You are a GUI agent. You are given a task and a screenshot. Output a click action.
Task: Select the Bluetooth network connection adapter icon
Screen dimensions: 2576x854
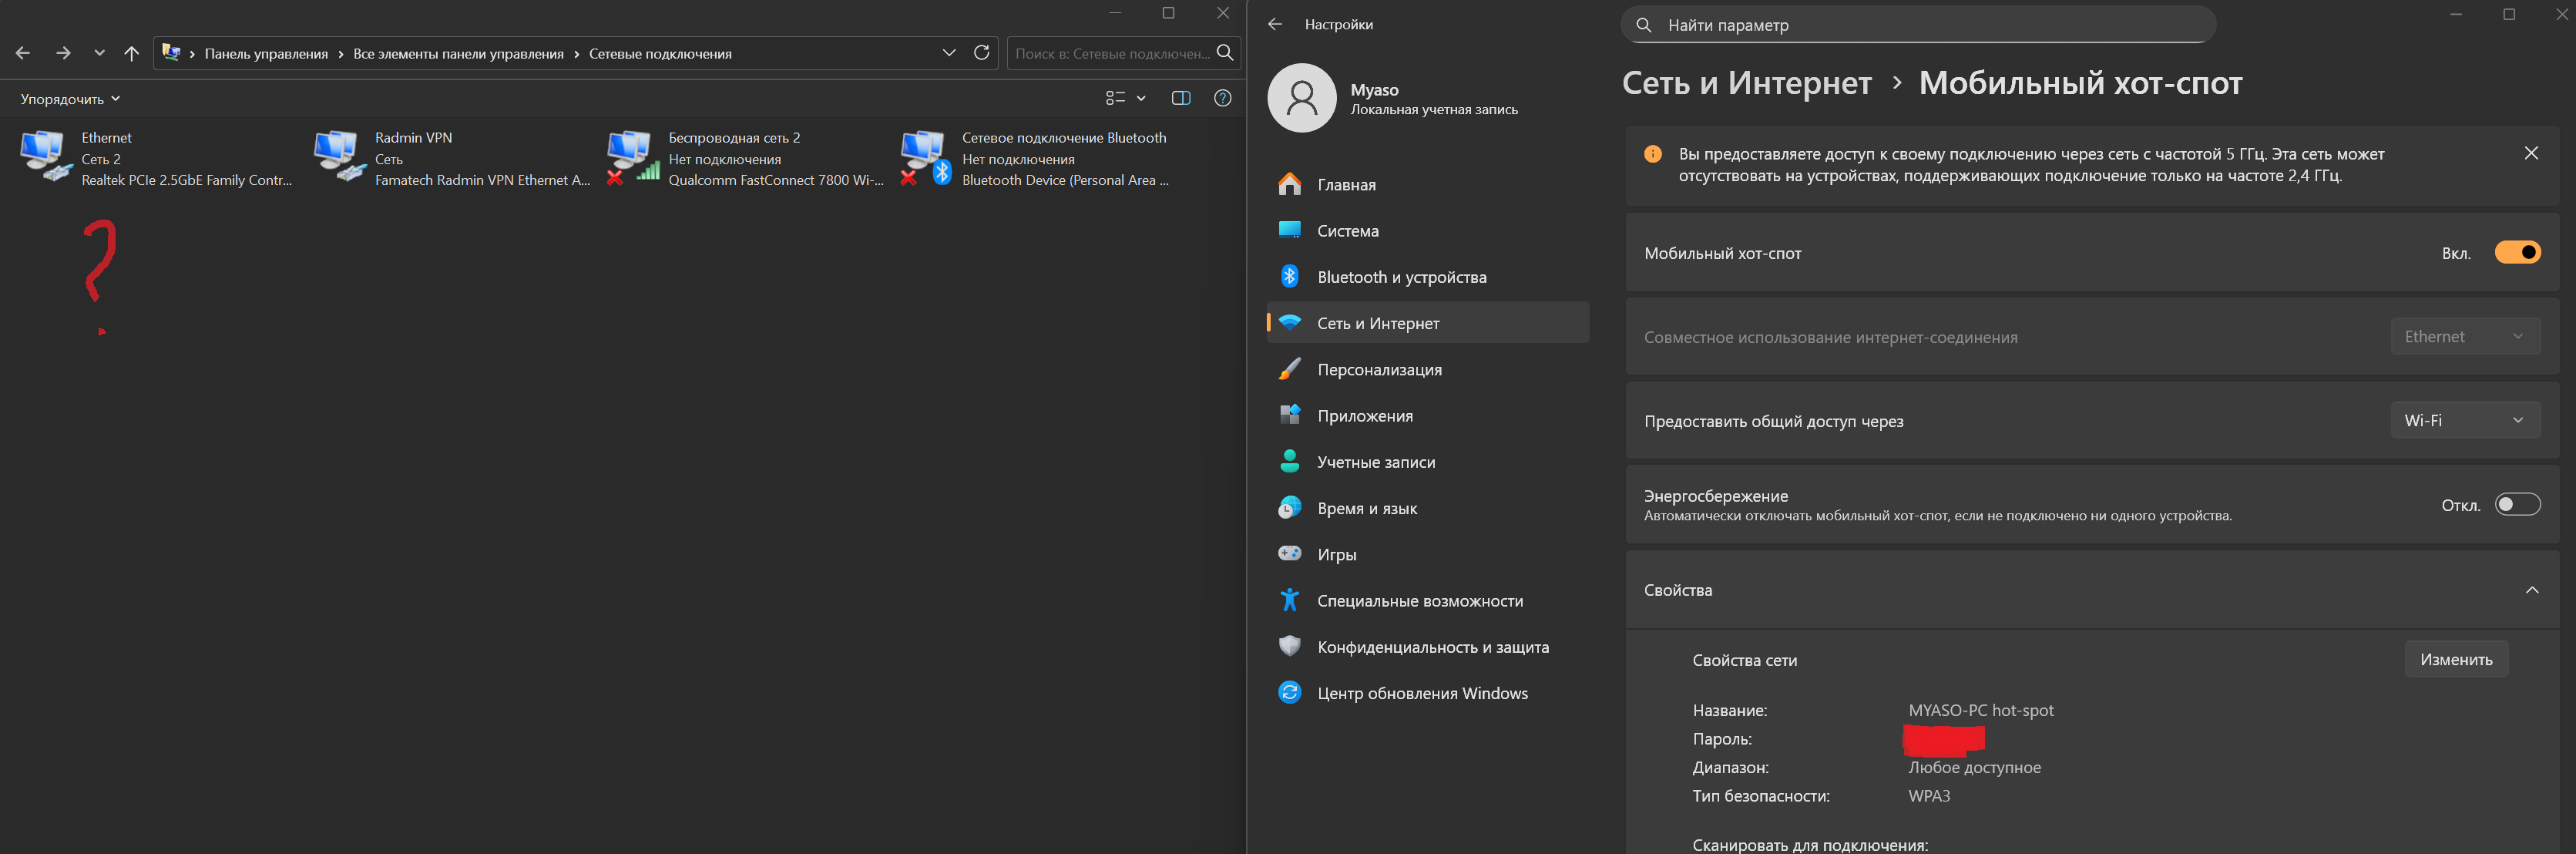(926, 157)
